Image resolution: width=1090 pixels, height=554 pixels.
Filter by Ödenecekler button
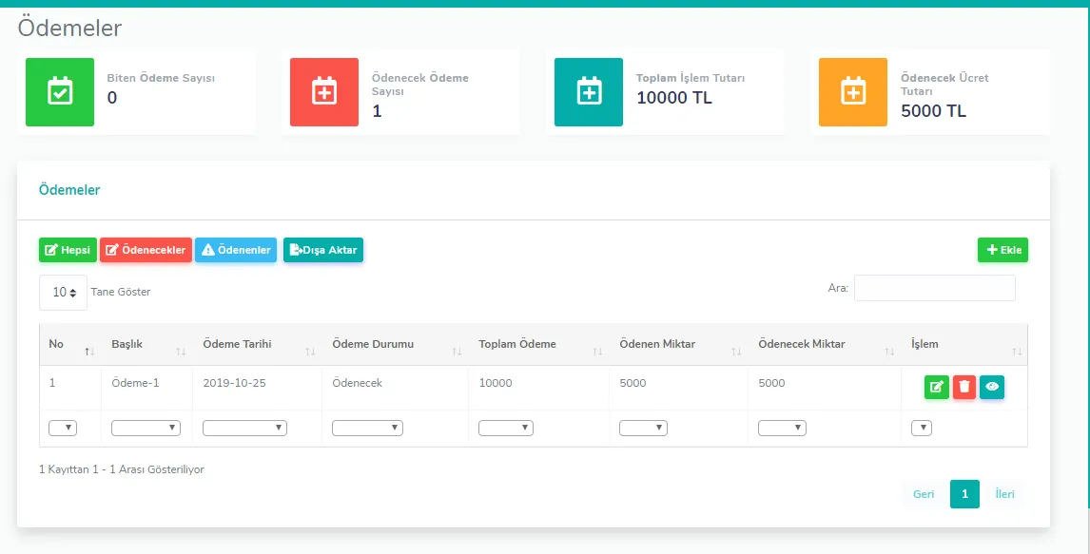tap(146, 250)
